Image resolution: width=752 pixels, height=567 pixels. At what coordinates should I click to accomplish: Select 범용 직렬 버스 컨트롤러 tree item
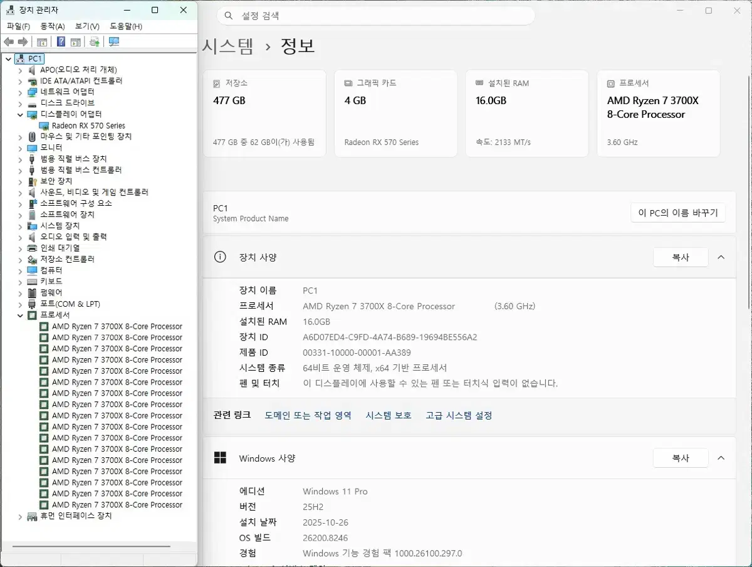click(x=81, y=170)
